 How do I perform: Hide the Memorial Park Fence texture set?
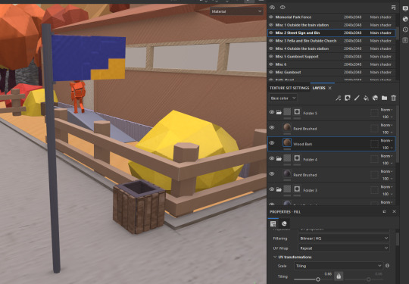click(271, 17)
